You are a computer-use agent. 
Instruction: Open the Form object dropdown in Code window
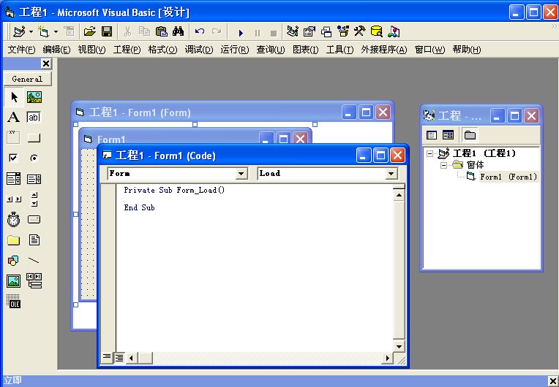(241, 174)
